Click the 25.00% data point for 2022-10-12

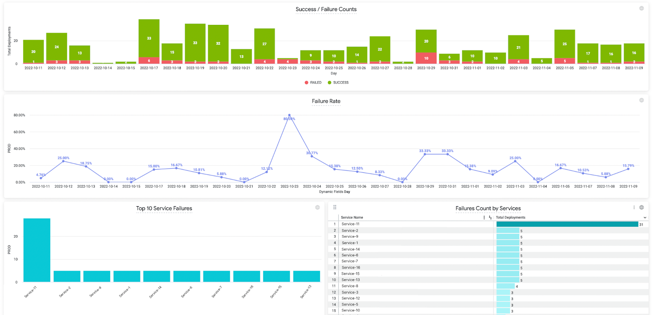pos(63,161)
